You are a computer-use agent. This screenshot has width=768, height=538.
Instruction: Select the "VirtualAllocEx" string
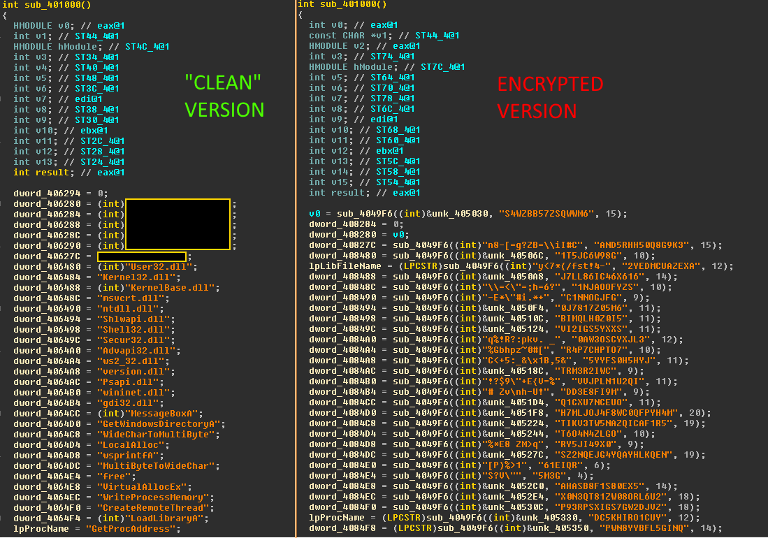point(142,487)
